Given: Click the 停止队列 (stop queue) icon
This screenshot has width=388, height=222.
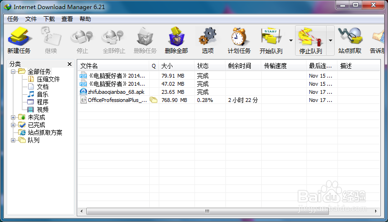Looking at the screenshot, I should 311,40.
